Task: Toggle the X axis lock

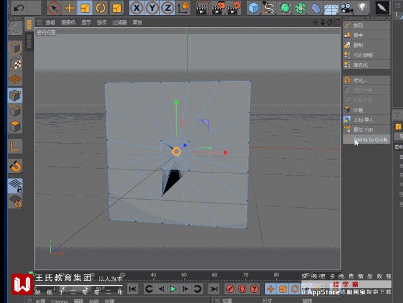Action: pos(137,8)
